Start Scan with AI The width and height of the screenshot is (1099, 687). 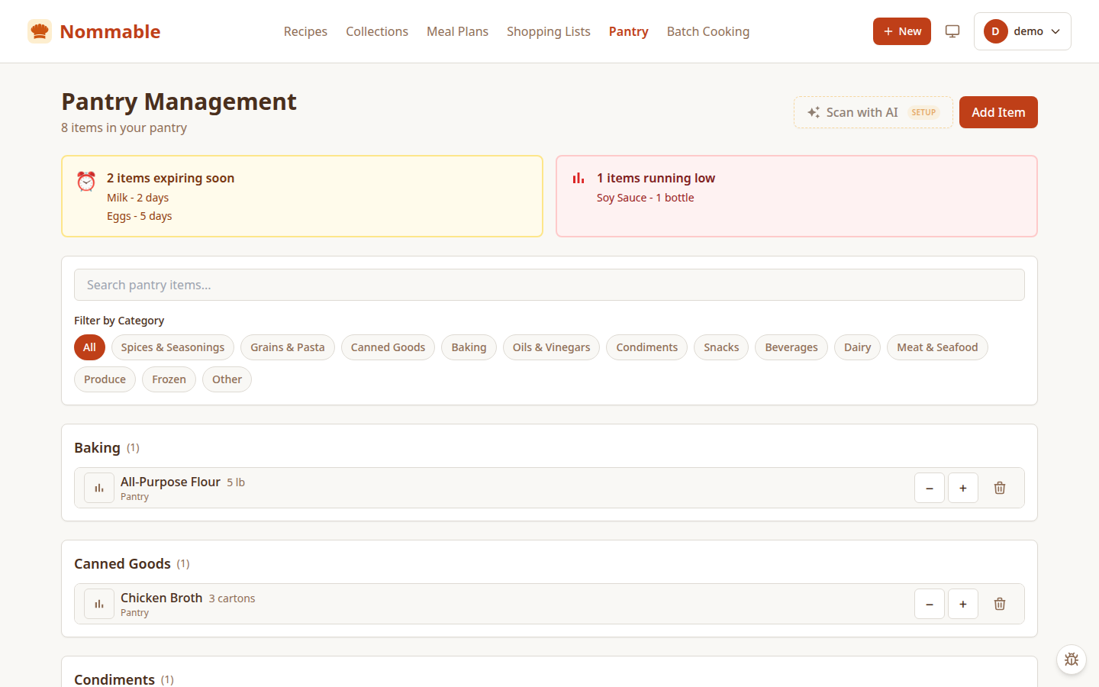tap(873, 112)
